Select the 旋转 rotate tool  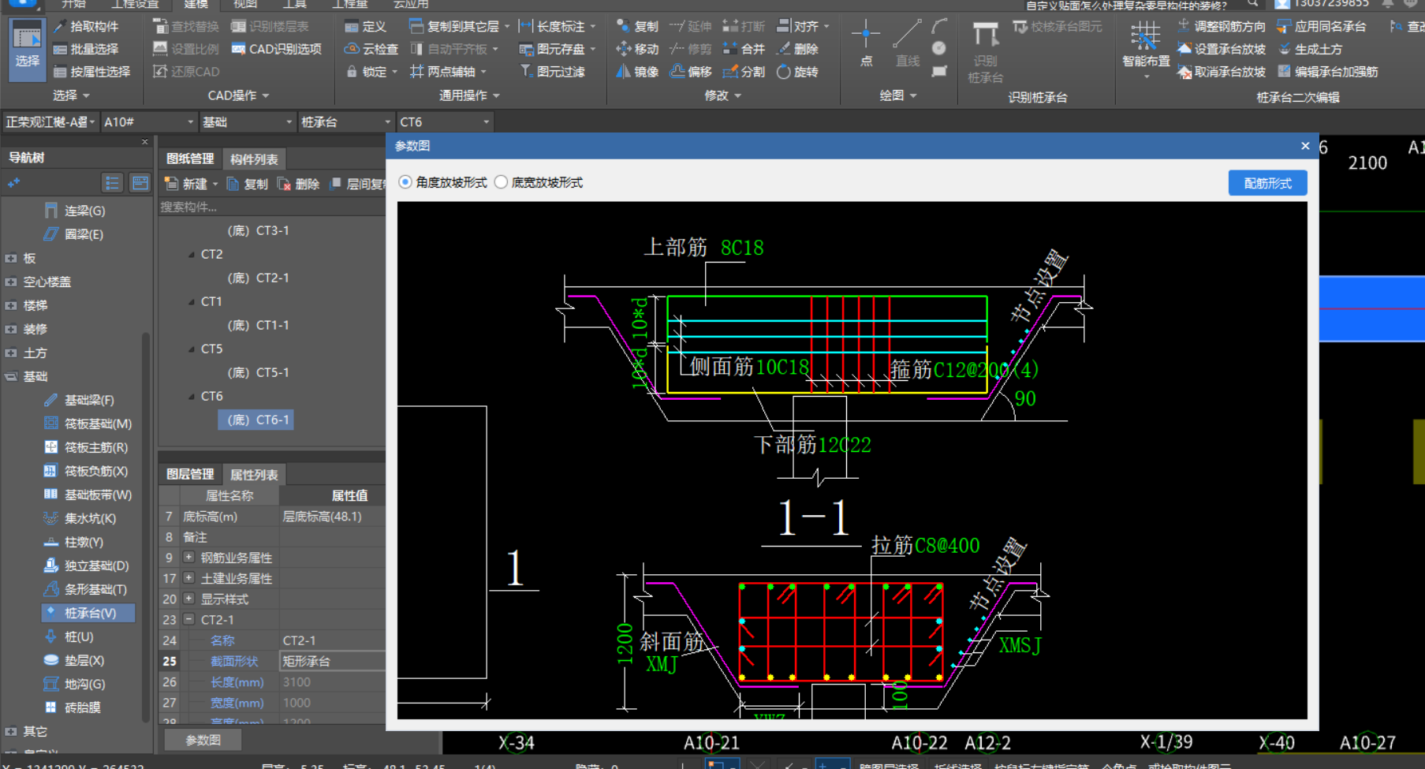[x=797, y=72]
